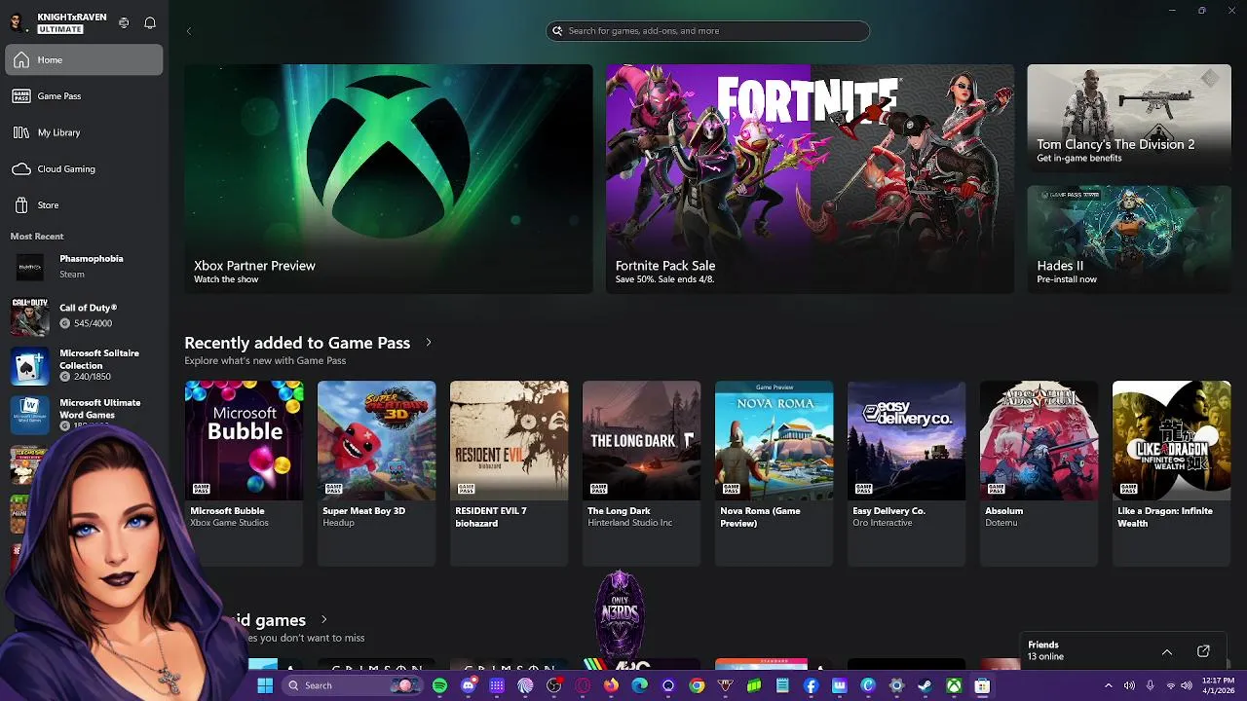Open Facebook from the taskbar

(x=811, y=685)
